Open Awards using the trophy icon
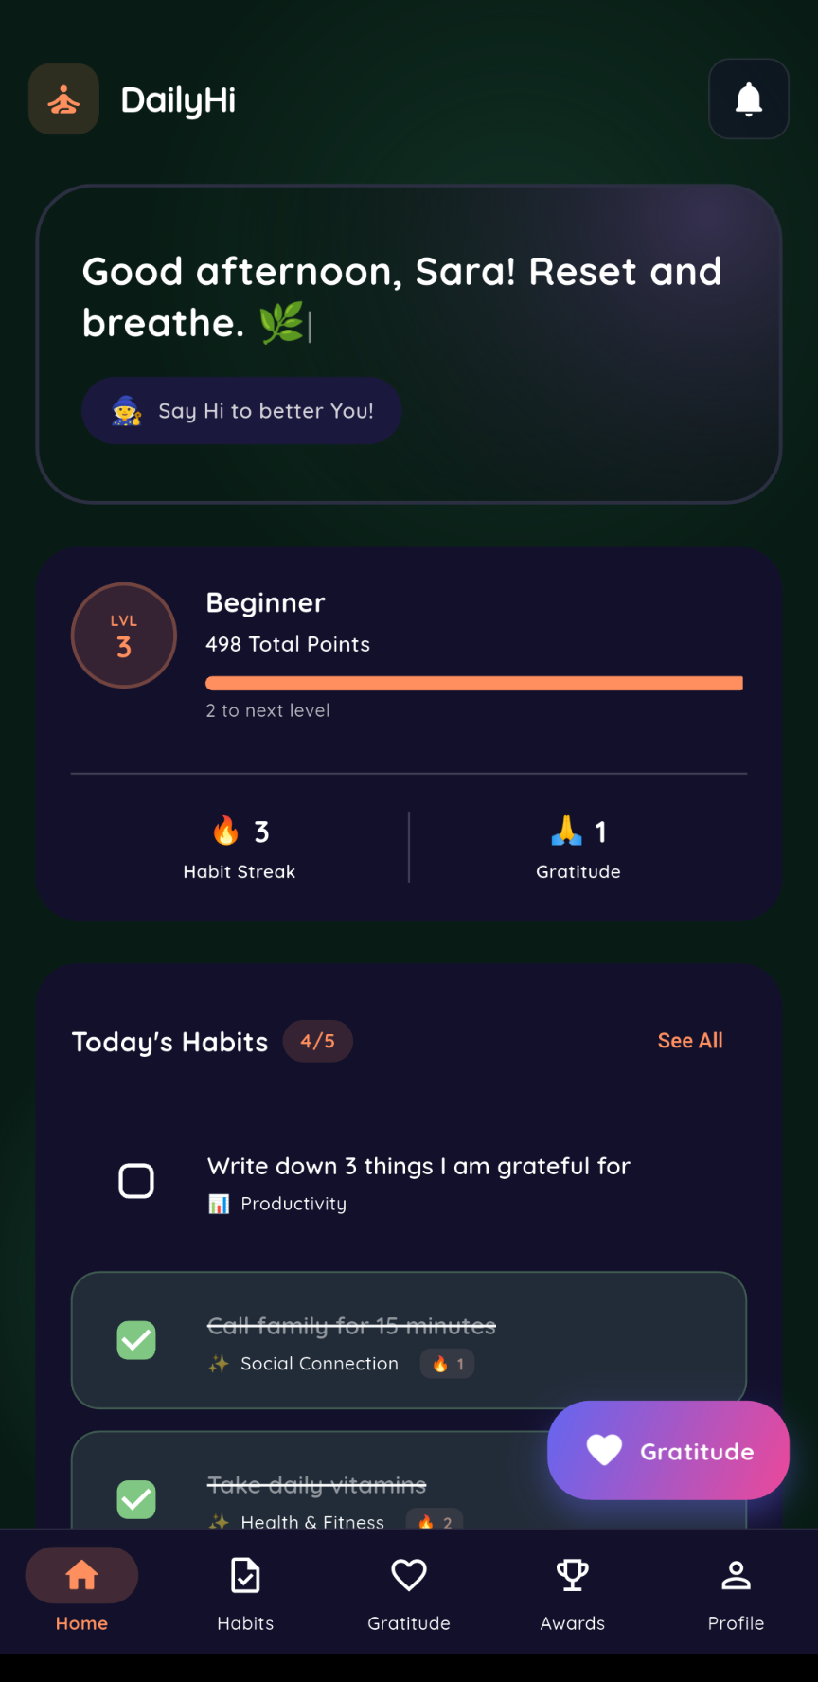818x1682 pixels. pos(572,1574)
